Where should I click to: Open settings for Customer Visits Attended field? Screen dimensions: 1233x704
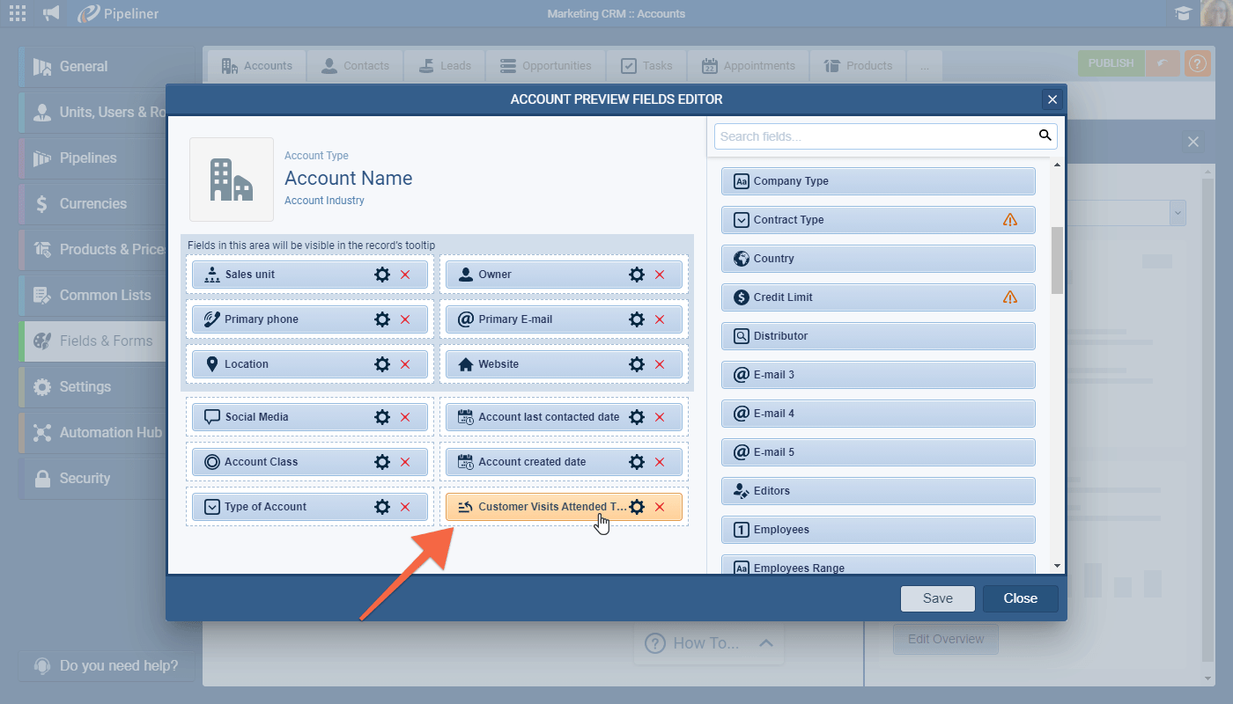pyautogui.click(x=637, y=507)
